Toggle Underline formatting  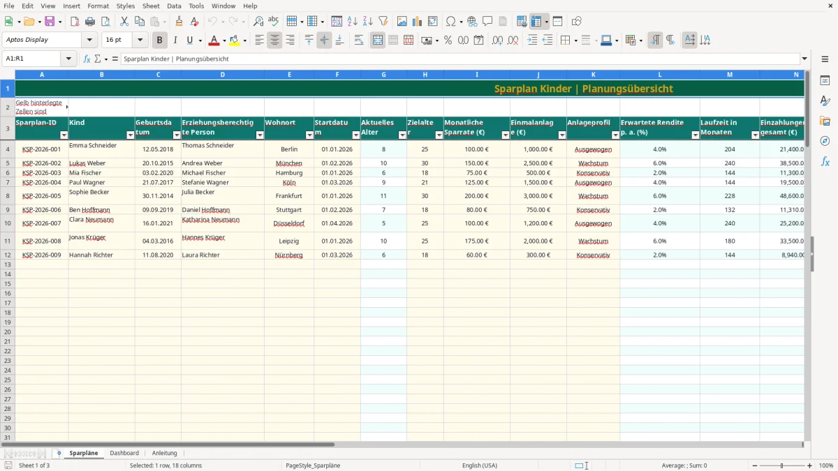(x=189, y=40)
